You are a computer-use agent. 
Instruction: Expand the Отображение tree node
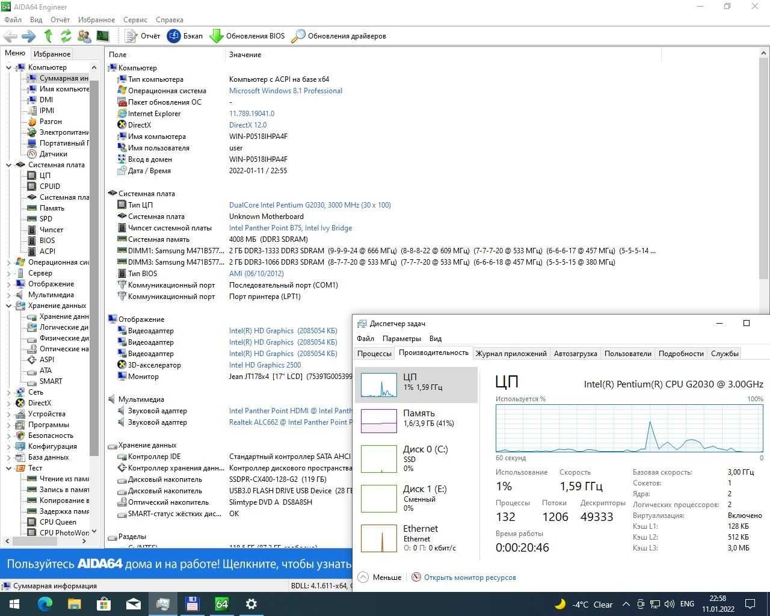[8, 284]
